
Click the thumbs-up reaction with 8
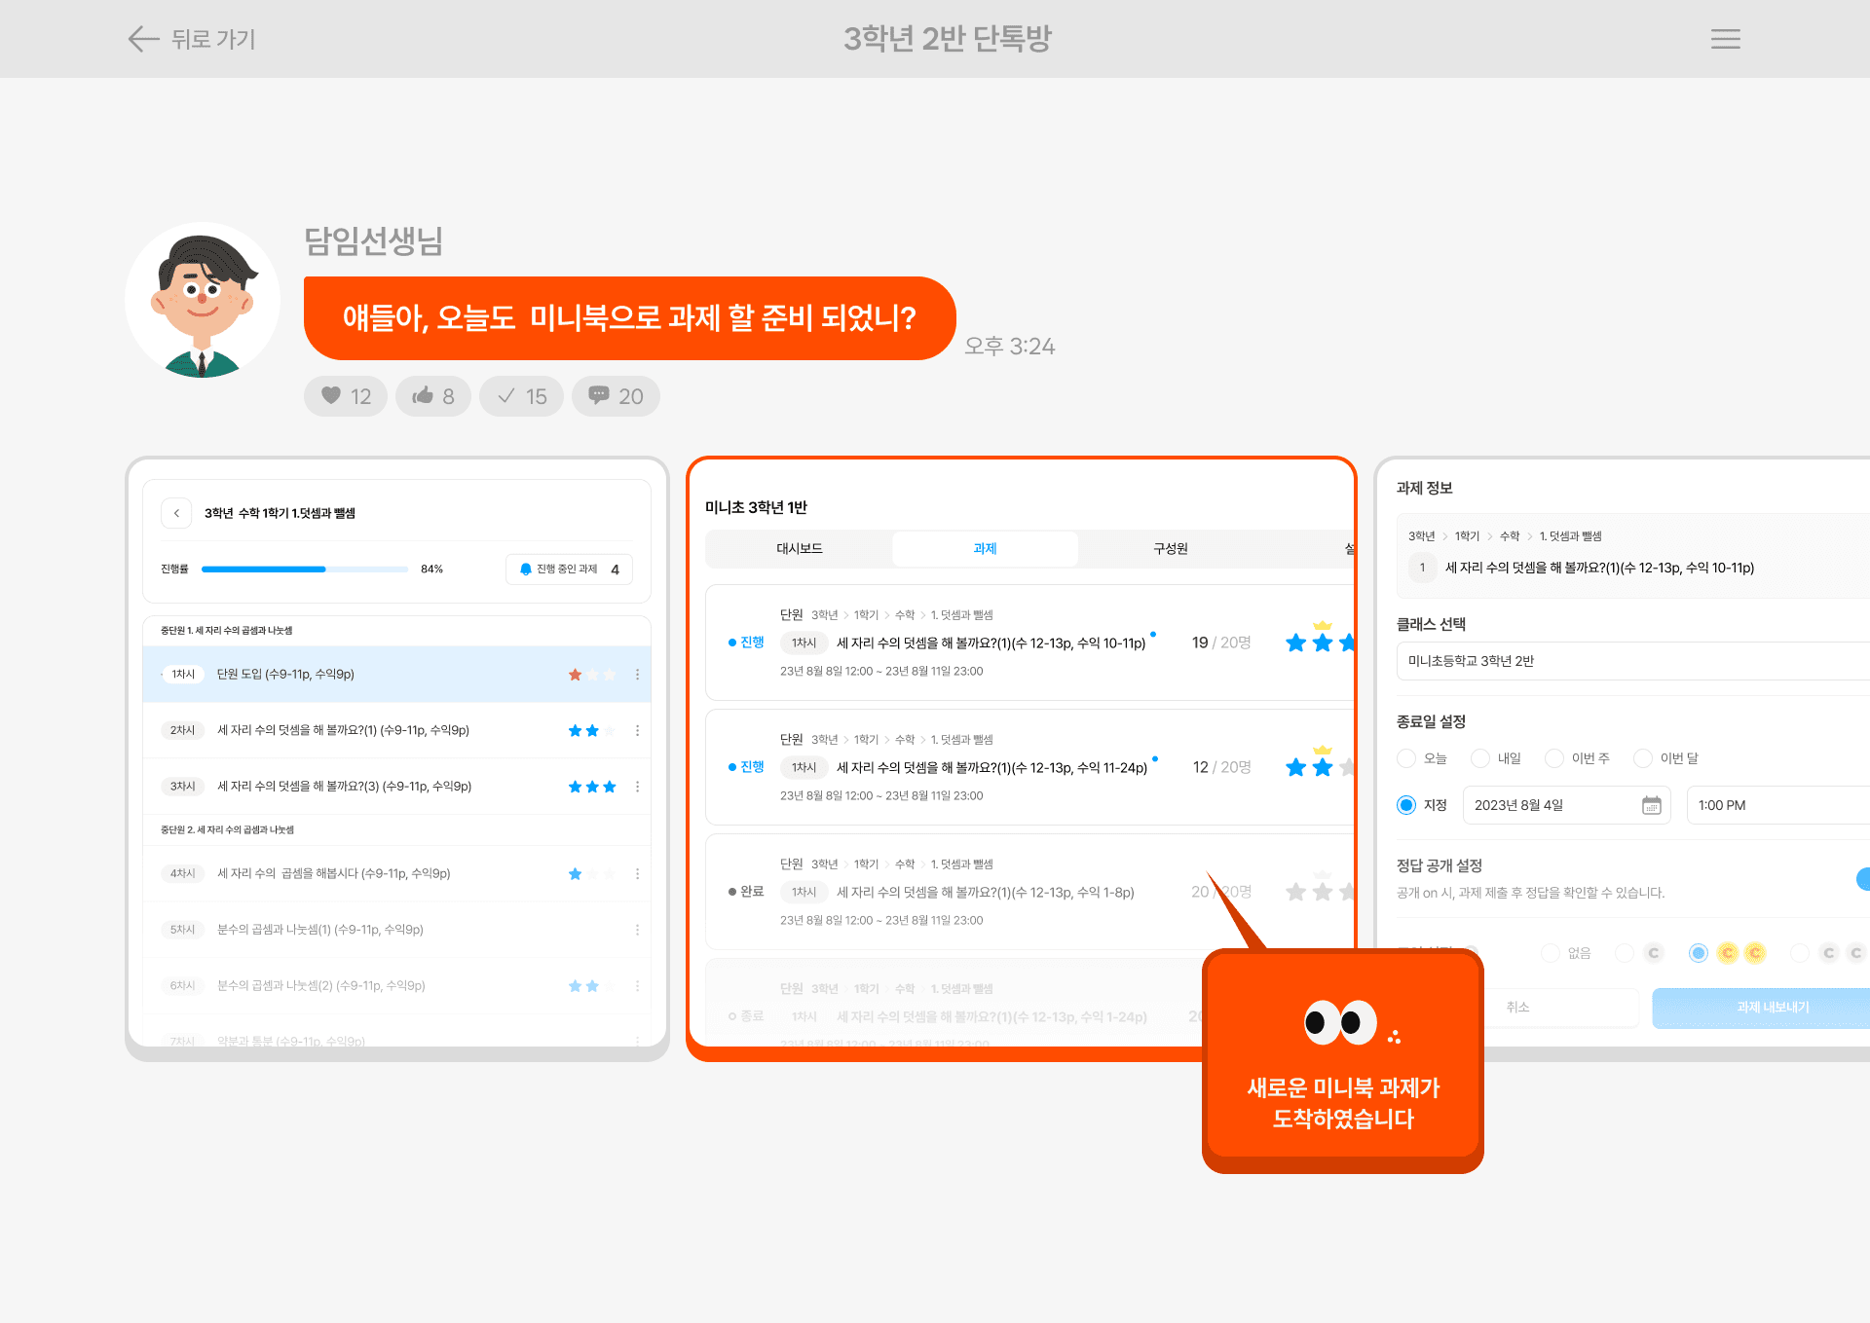[x=433, y=396]
